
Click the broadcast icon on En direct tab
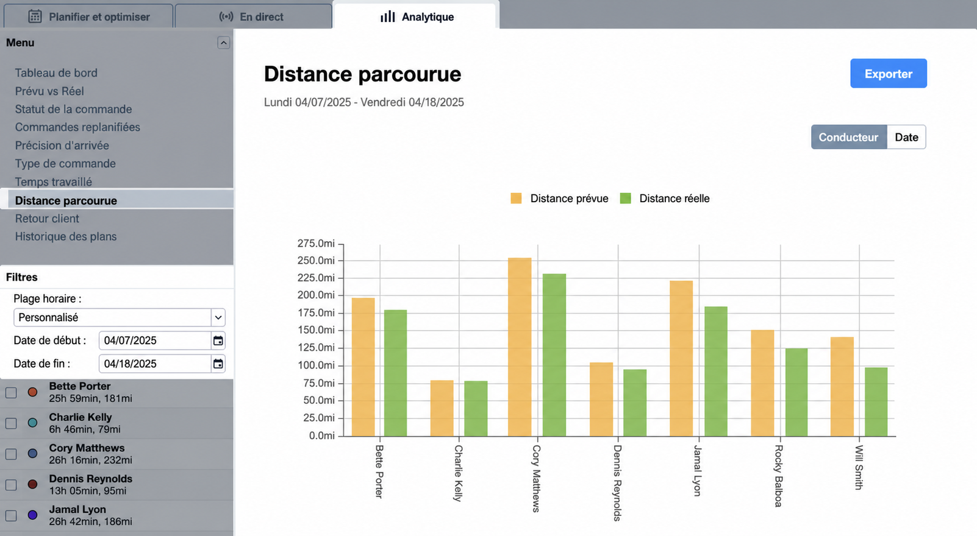pyautogui.click(x=226, y=16)
